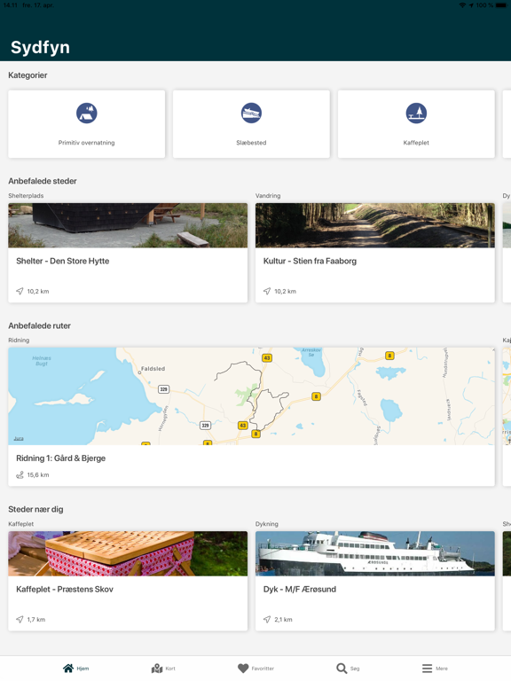This screenshot has width=511, height=681.
Task: Switch to the Hjem tab label
Action: click(x=83, y=669)
